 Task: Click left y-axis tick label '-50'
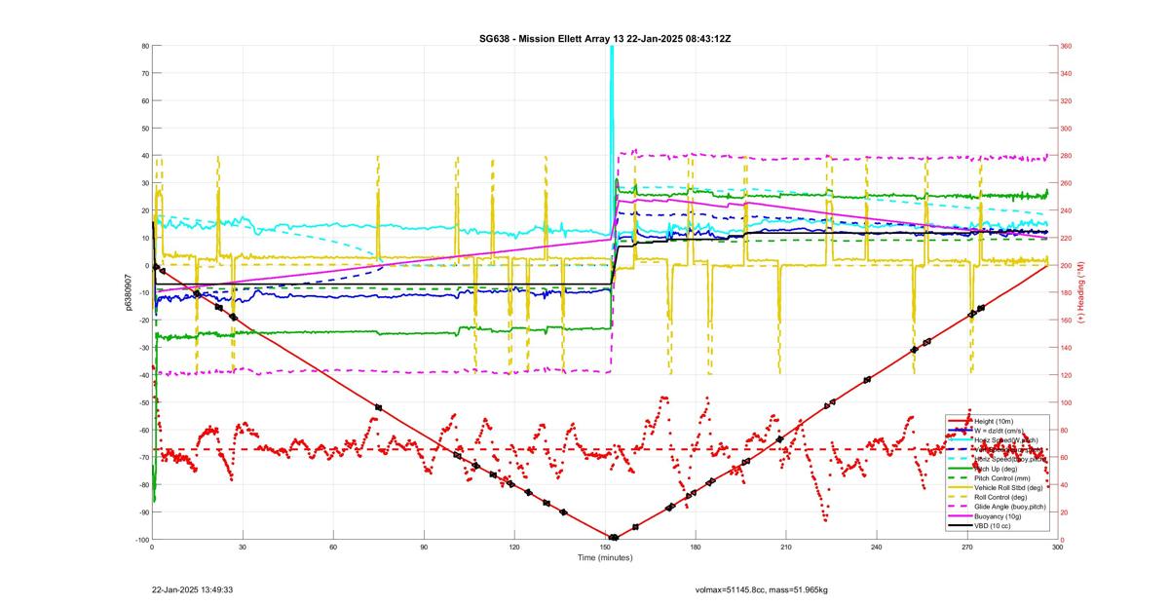click(x=142, y=402)
